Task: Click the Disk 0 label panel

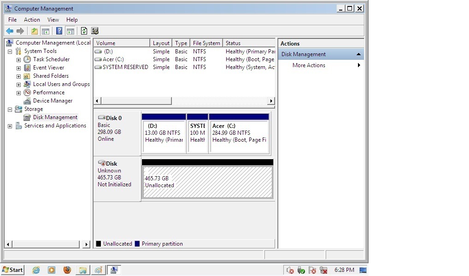Action: (117, 133)
